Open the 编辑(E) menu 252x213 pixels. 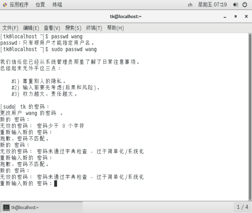coord(31,28)
